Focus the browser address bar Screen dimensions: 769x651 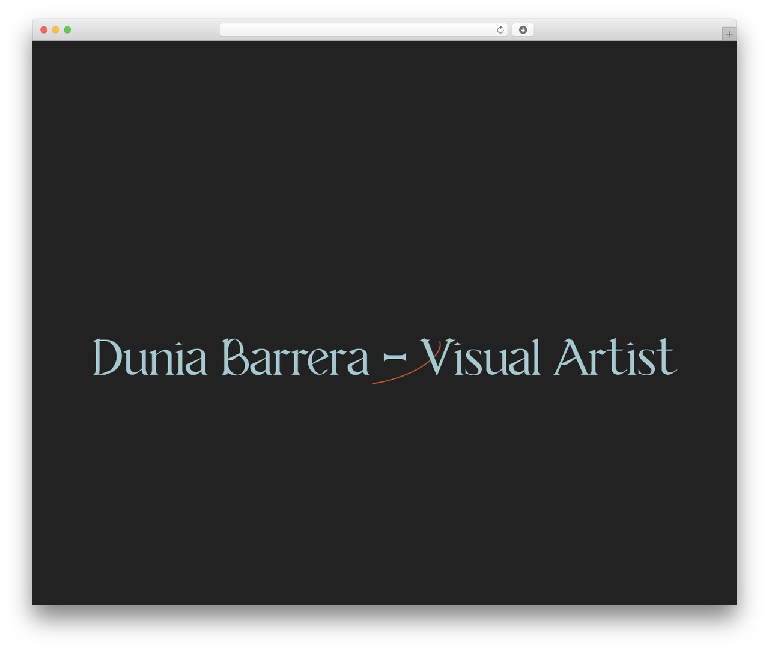[363, 30]
